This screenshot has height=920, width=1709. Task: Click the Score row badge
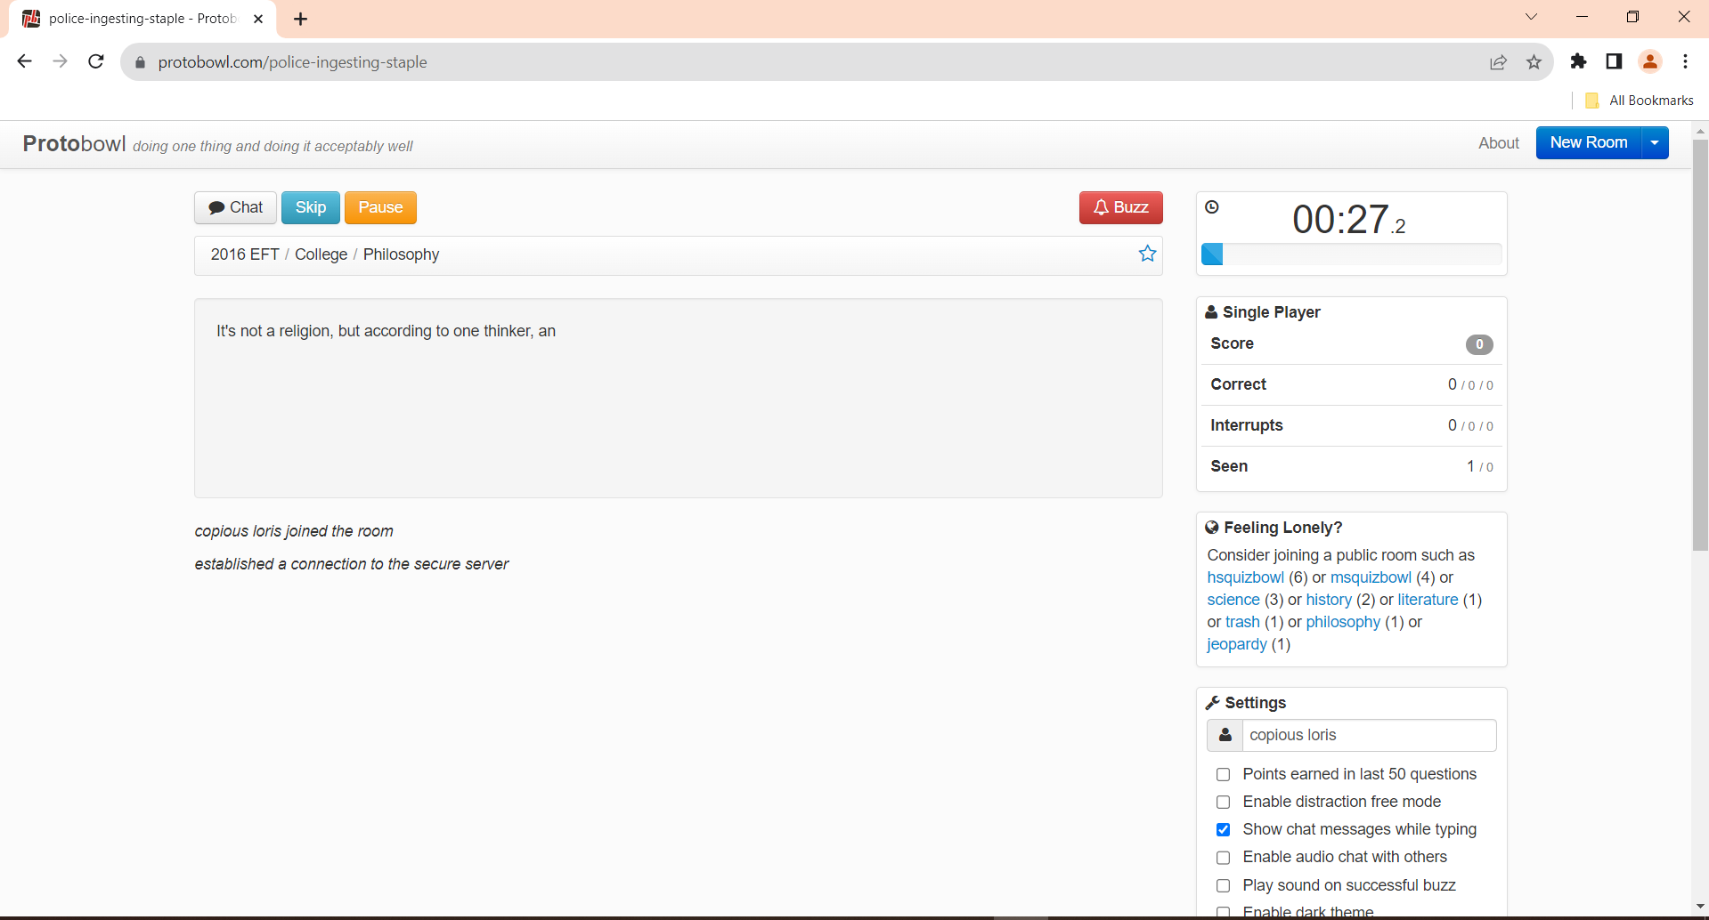pos(1479,344)
